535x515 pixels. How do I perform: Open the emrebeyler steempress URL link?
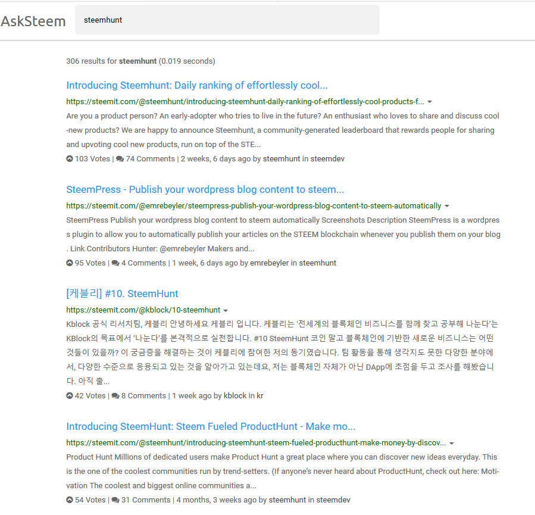coord(254,206)
